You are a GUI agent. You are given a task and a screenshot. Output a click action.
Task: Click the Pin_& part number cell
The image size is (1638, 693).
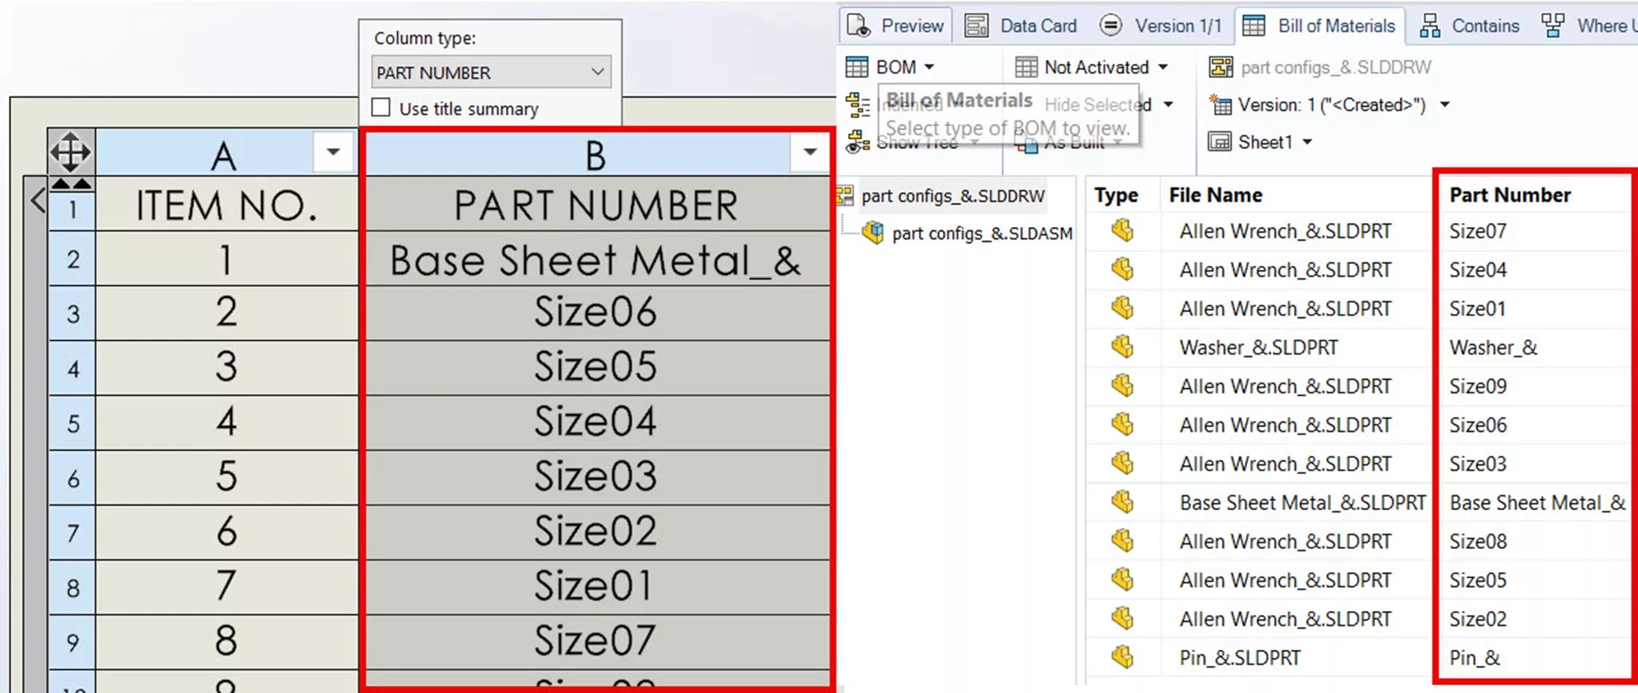click(x=1475, y=658)
